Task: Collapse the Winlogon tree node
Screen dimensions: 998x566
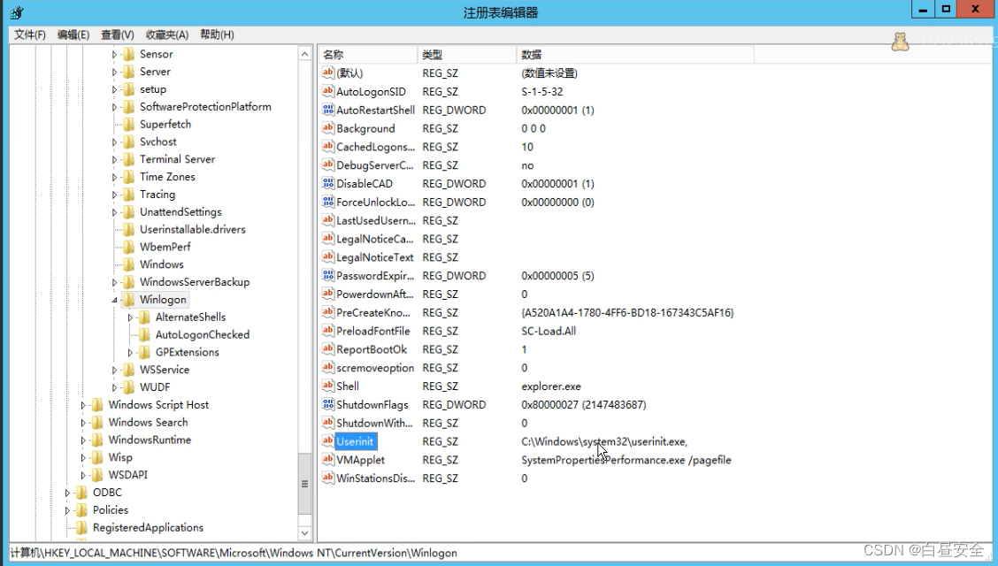Action: point(114,300)
